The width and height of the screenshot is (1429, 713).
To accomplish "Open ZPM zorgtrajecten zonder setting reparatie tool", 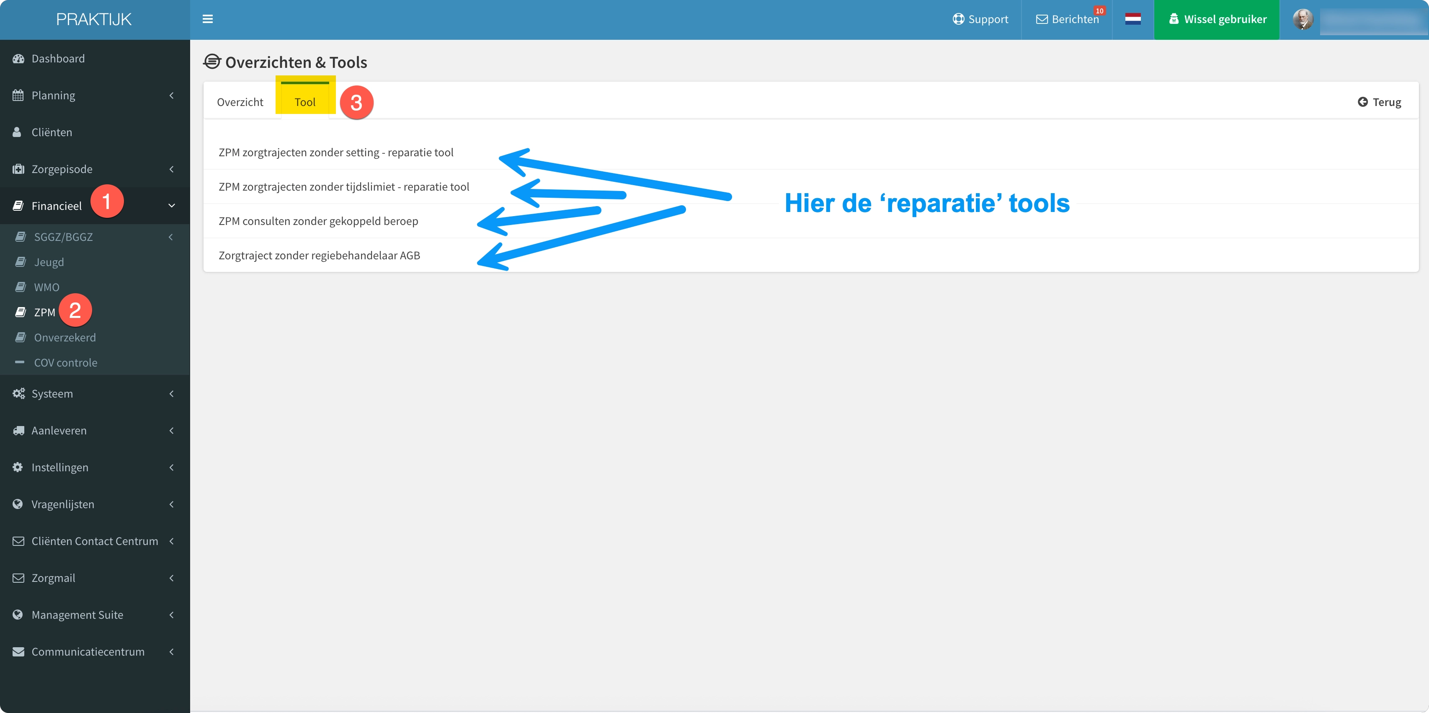I will [335, 152].
